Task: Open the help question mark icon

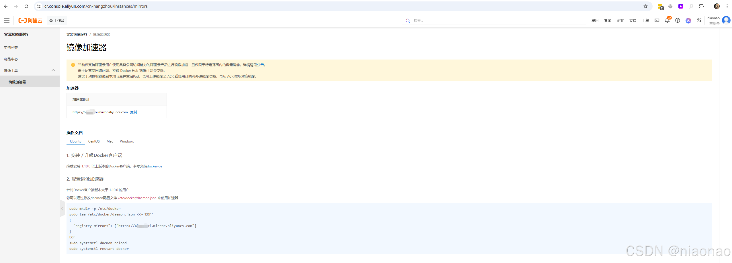Action: coord(678,20)
